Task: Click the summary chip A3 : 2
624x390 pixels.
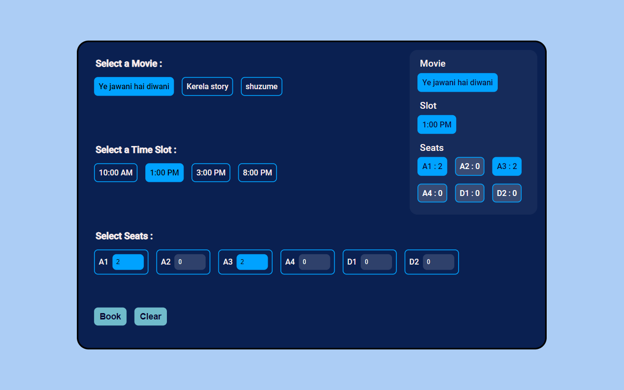Action: coord(507,167)
